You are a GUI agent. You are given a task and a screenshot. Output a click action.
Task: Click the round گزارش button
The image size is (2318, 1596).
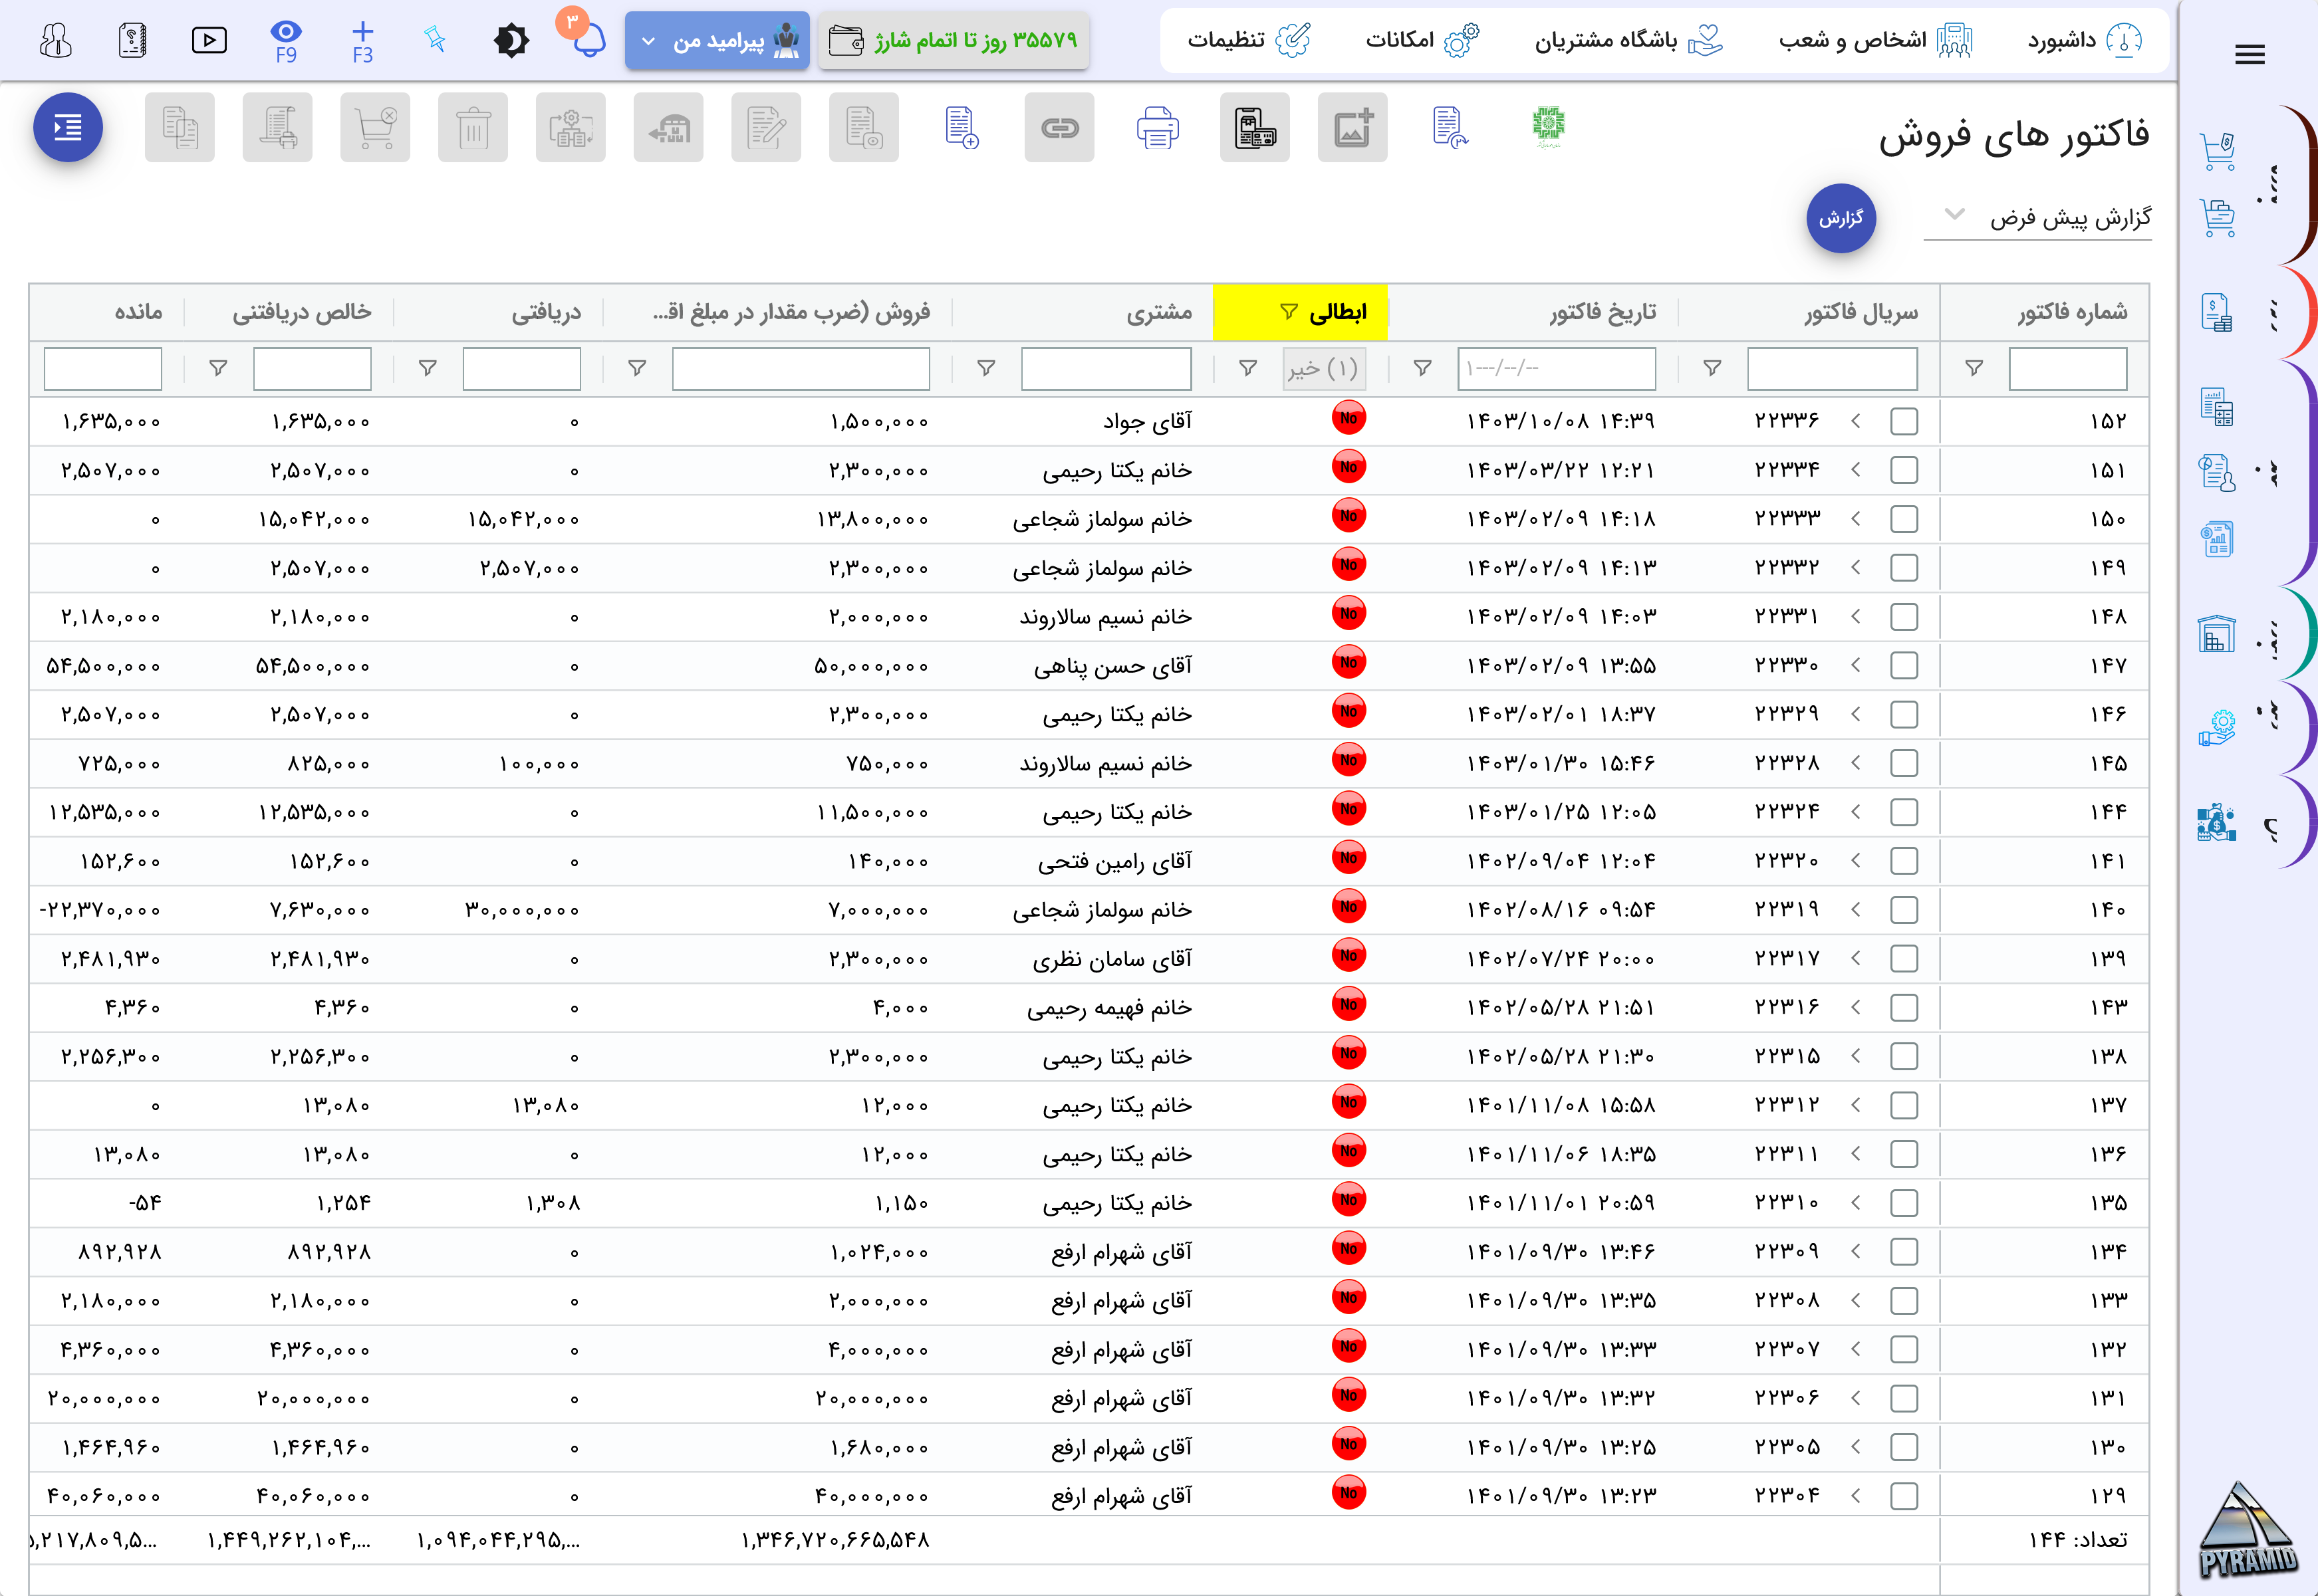tap(1840, 218)
